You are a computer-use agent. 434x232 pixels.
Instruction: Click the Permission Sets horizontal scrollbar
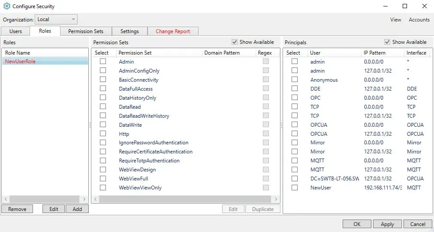(x=185, y=199)
